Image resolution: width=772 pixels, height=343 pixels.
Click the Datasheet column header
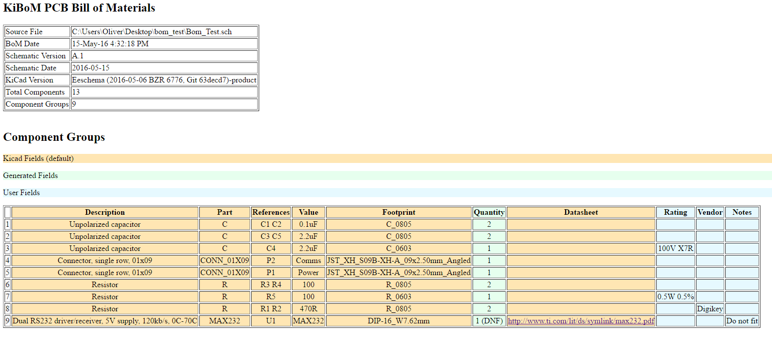click(581, 212)
